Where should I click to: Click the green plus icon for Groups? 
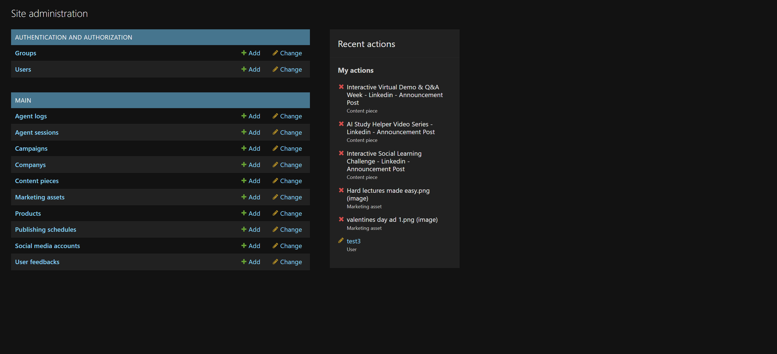(244, 53)
